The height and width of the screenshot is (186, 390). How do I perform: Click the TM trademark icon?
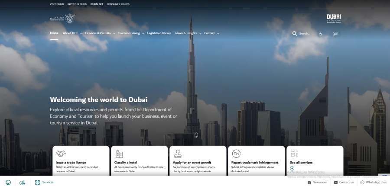pyautogui.click(x=236, y=154)
